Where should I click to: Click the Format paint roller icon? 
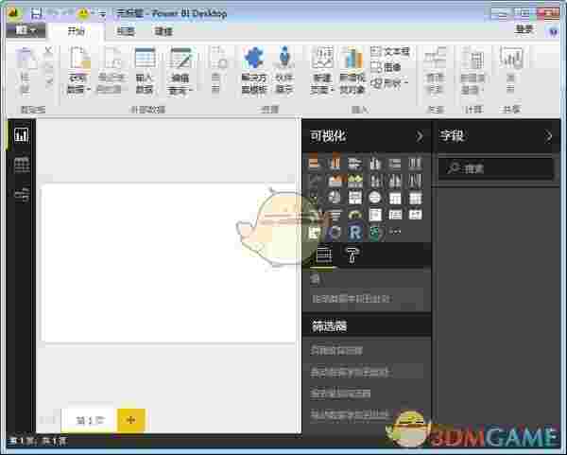pyautogui.click(x=352, y=254)
